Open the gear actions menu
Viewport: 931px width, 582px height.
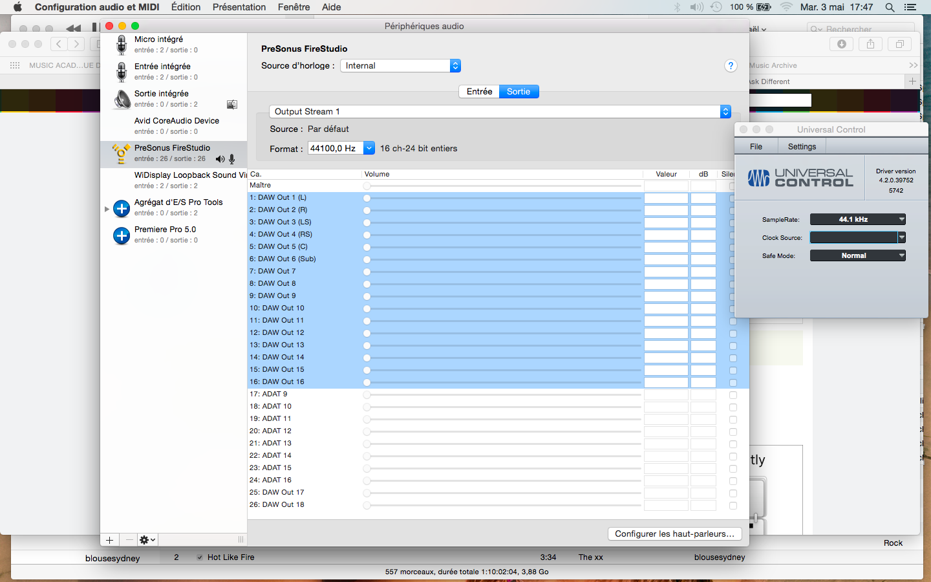147,540
